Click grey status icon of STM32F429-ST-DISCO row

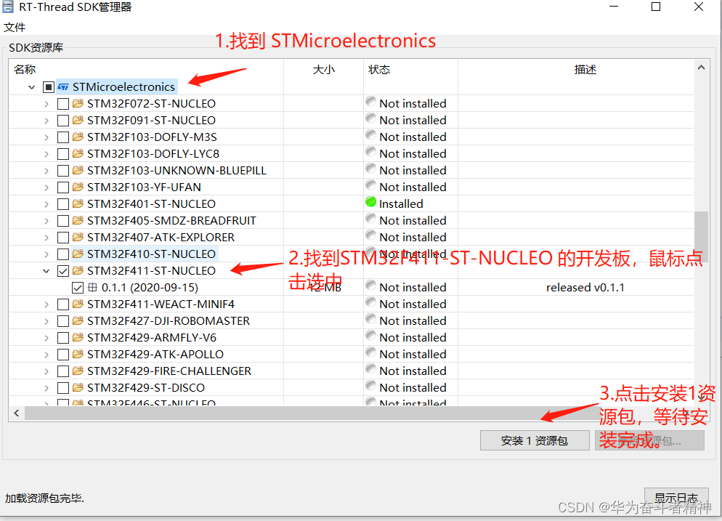tap(370, 386)
